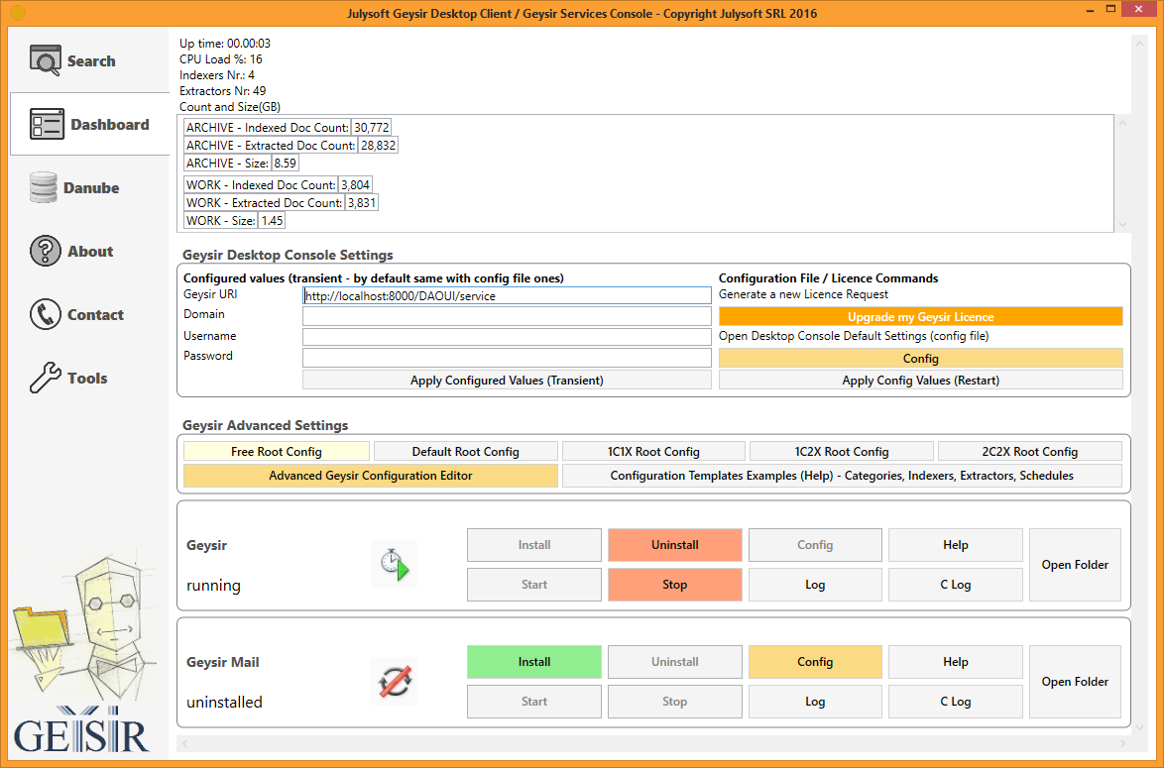
Task: Switch to the Tools tab label
Action: 87,379
